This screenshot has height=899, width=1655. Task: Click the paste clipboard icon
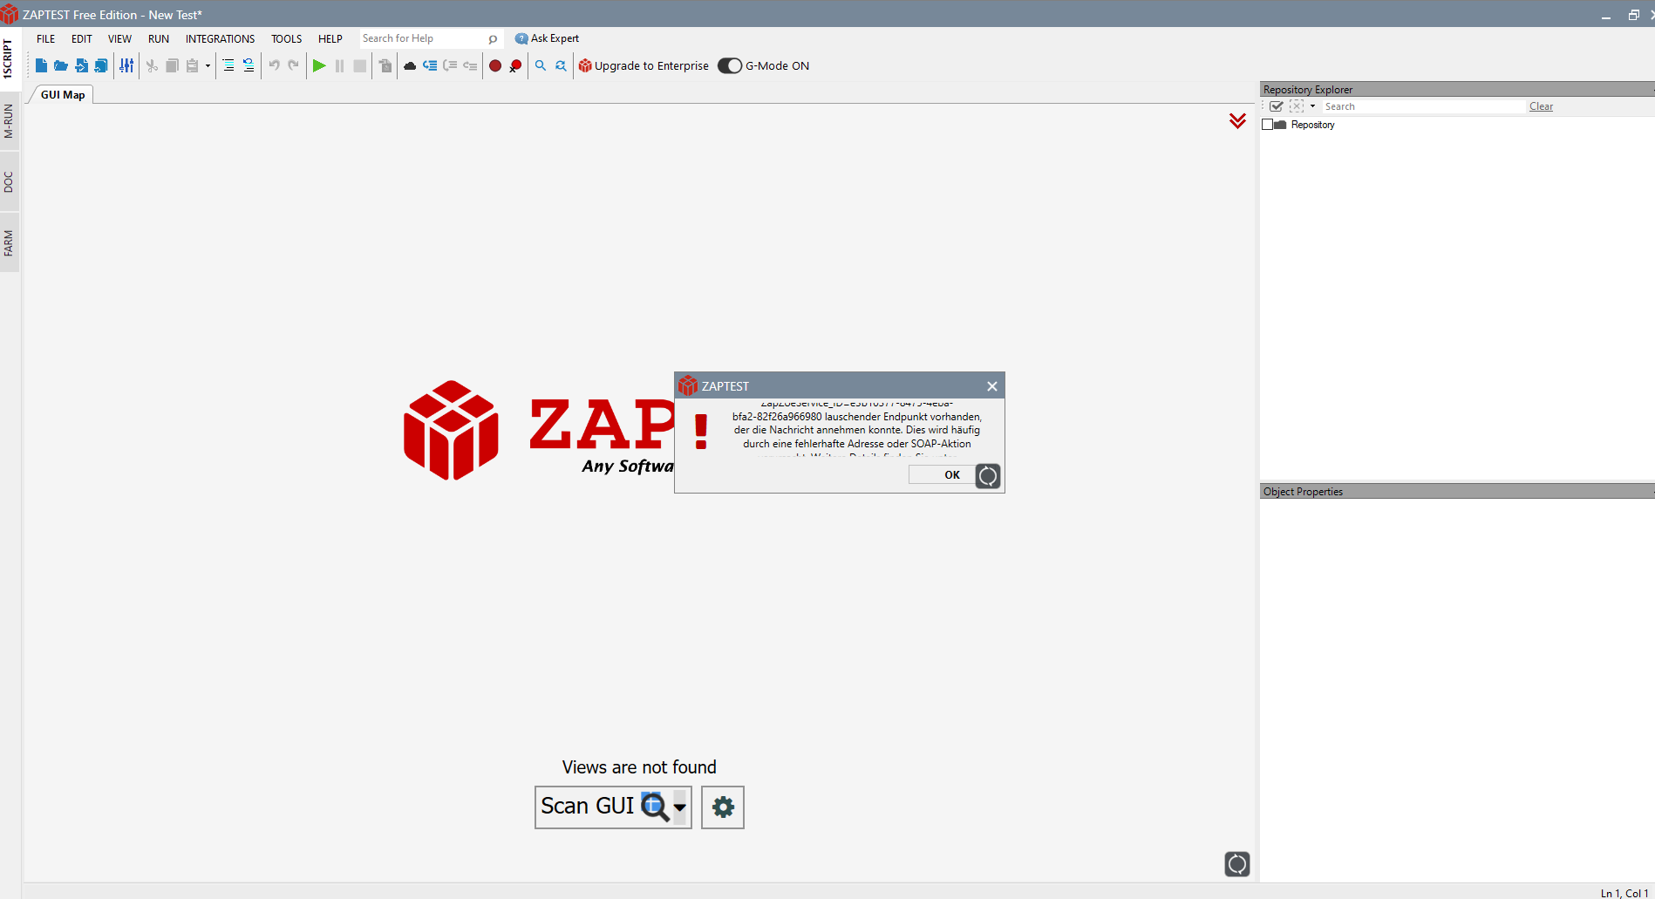coord(193,66)
